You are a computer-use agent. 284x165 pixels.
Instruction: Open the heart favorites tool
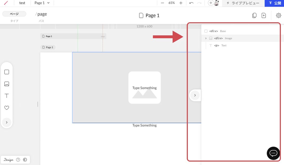pos(7,108)
